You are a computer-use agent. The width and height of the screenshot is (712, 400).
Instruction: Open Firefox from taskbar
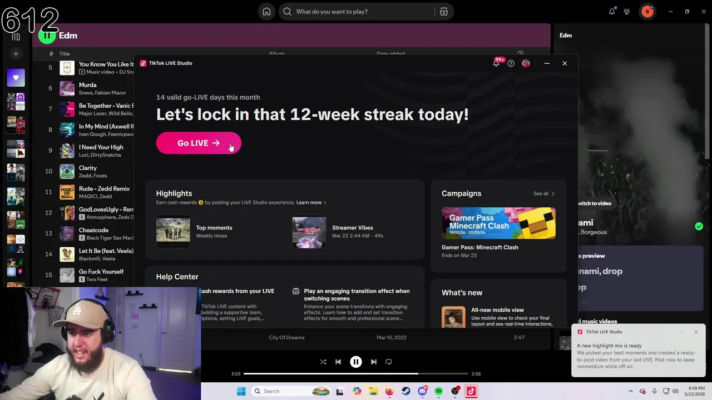click(x=389, y=392)
